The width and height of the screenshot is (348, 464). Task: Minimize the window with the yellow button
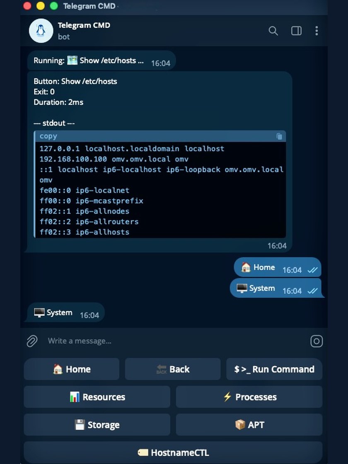pos(41,6)
